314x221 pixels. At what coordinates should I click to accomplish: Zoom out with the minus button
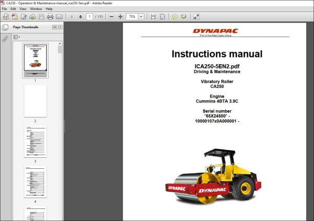111,17
